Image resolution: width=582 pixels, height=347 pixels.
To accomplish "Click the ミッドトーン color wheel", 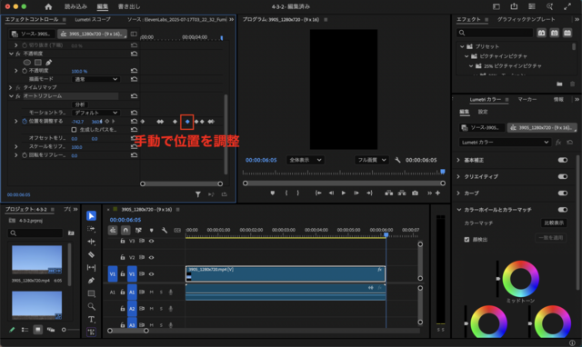I will coord(520,279).
